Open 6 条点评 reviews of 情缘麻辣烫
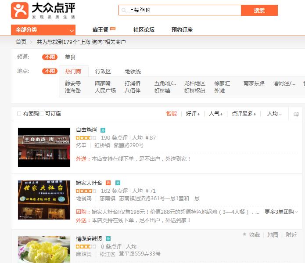The width and height of the screenshot is (305, 263). pos(111,246)
